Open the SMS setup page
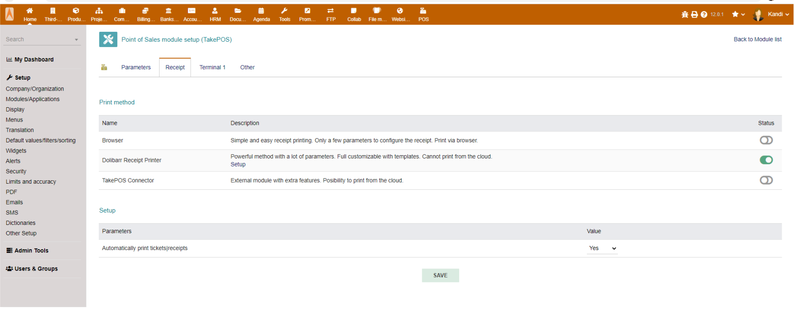The width and height of the screenshot is (794, 326). 12,213
